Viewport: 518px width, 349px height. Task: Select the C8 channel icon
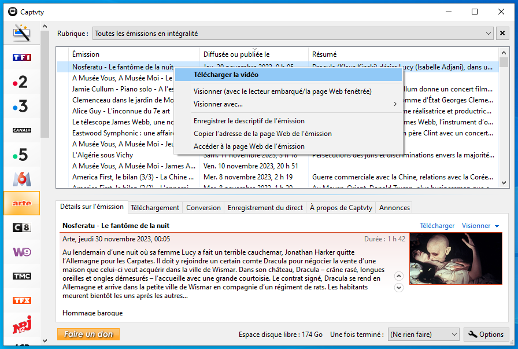pyautogui.click(x=21, y=227)
